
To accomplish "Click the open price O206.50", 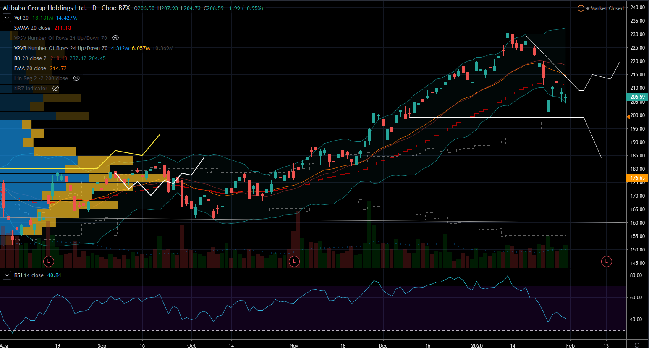I will click(x=144, y=8).
